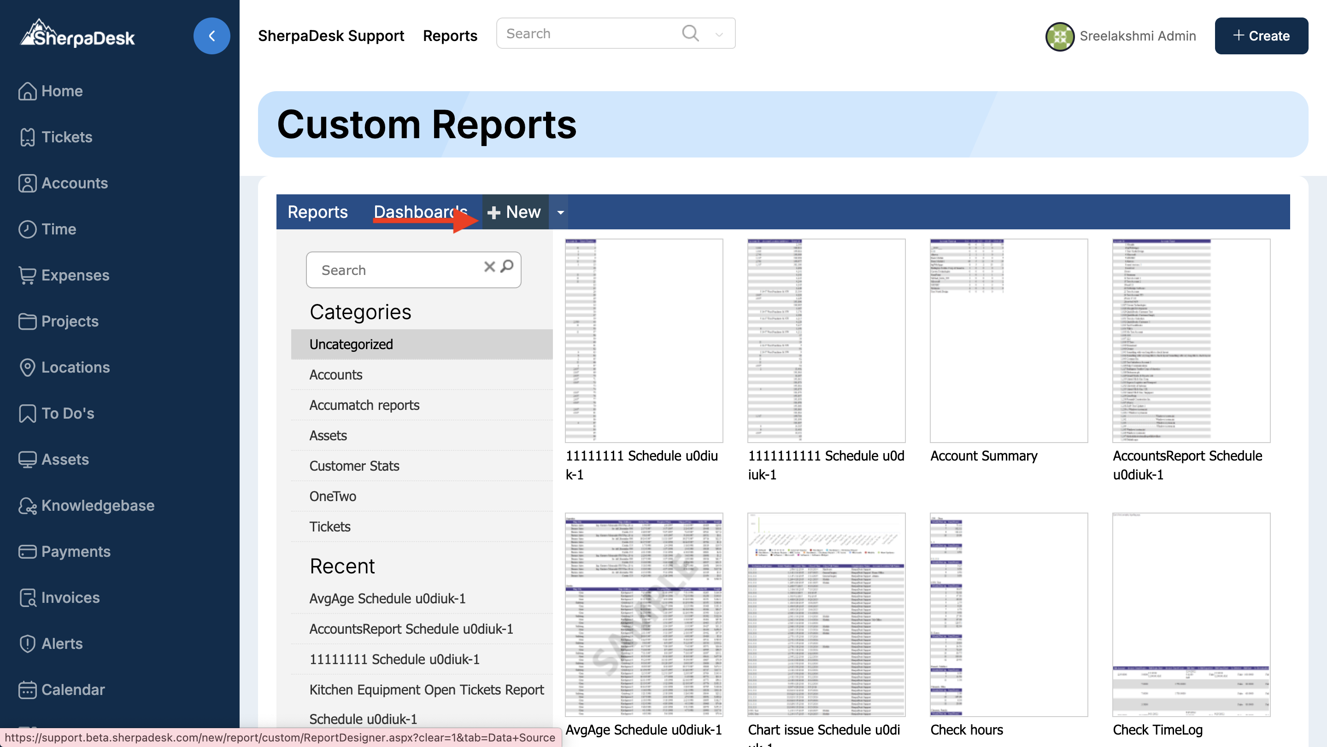Collapse the sidebar with the chevron button
The width and height of the screenshot is (1327, 747).
211,36
